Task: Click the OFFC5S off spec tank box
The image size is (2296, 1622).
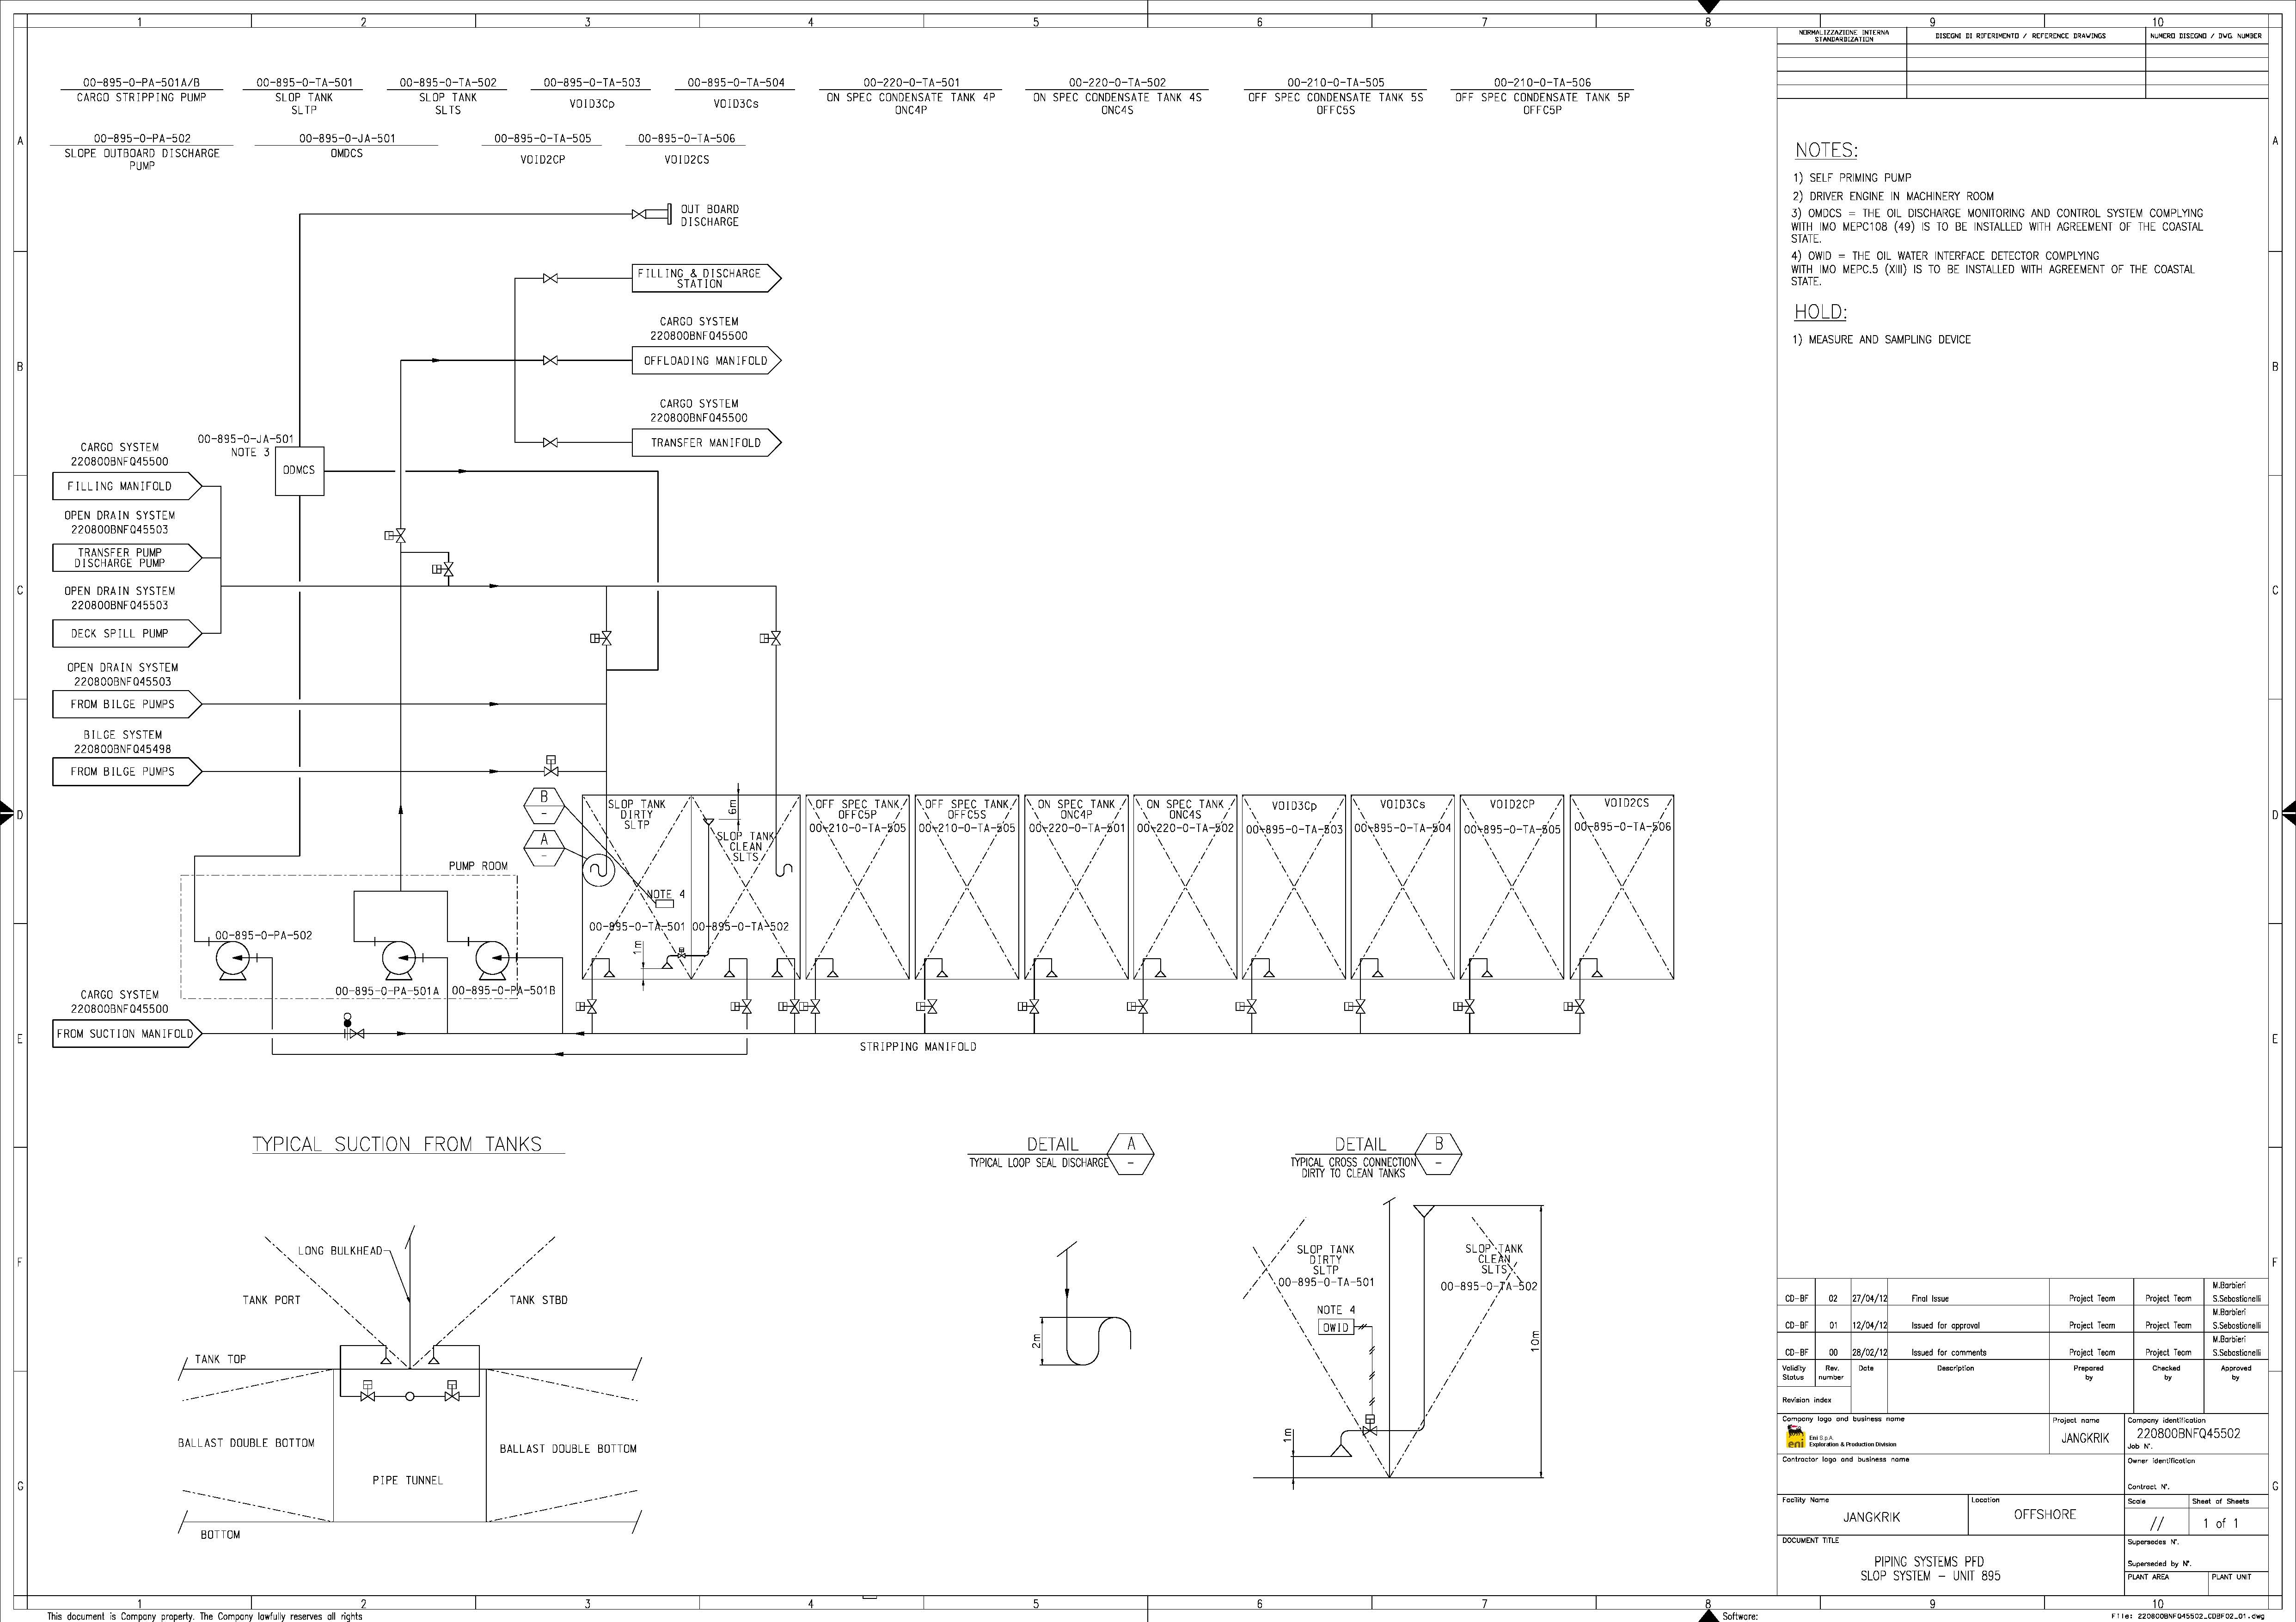Action: [x=966, y=887]
